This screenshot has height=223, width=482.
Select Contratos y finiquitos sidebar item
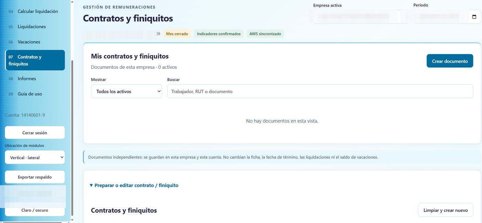tap(35, 60)
